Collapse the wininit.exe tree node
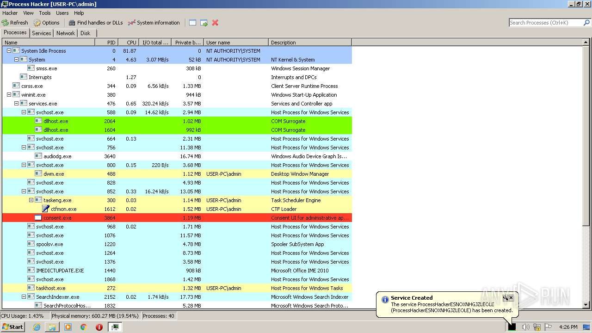The image size is (592, 333). (x=9, y=95)
